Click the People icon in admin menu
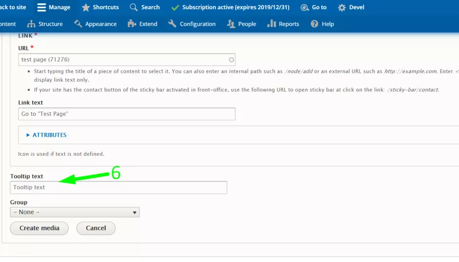The width and height of the screenshot is (459, 262). coord(231,24)
